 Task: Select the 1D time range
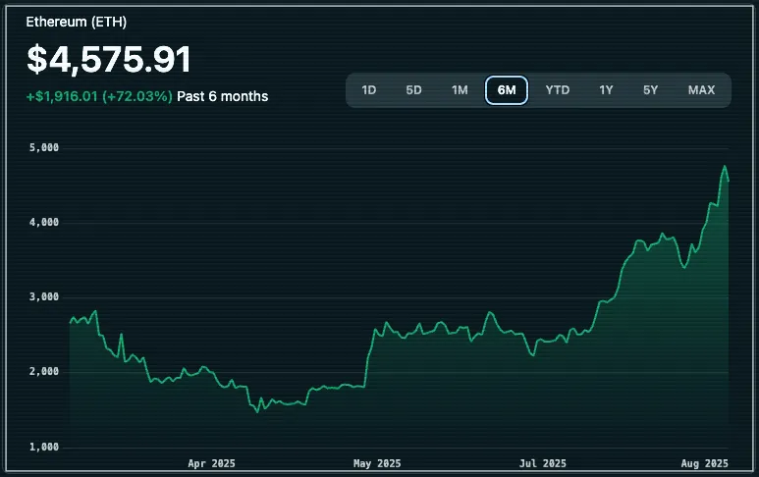tap(369, 90)
